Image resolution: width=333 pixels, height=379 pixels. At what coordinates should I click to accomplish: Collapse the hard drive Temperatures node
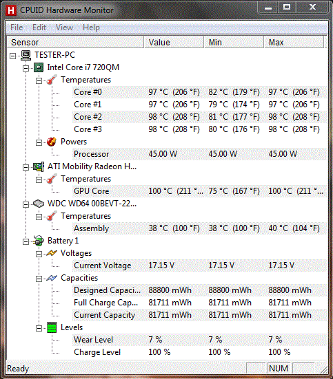39,217
